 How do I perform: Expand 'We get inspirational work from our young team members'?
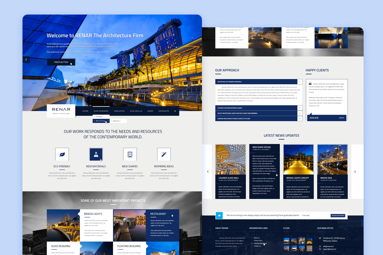pyautogui.click(x=299, y=113)
